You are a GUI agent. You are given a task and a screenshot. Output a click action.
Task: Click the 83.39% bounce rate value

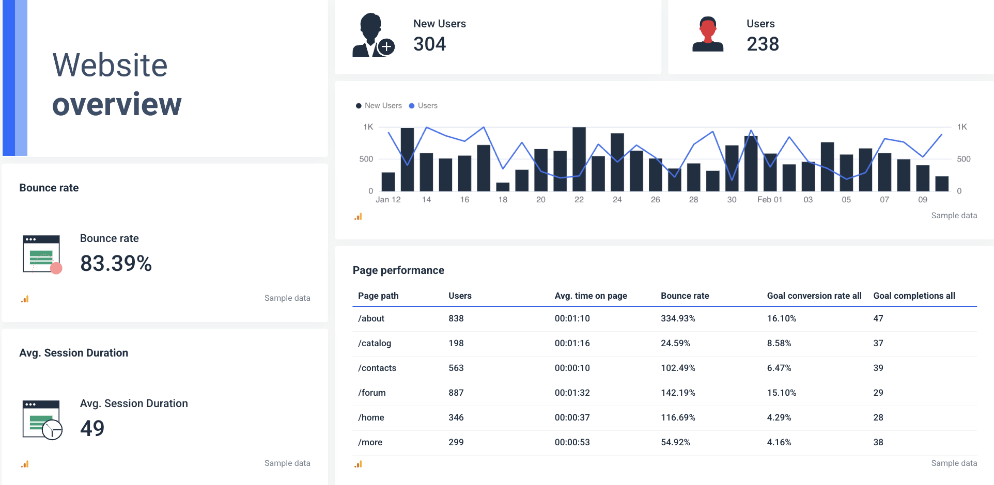(x=116, y=263)
